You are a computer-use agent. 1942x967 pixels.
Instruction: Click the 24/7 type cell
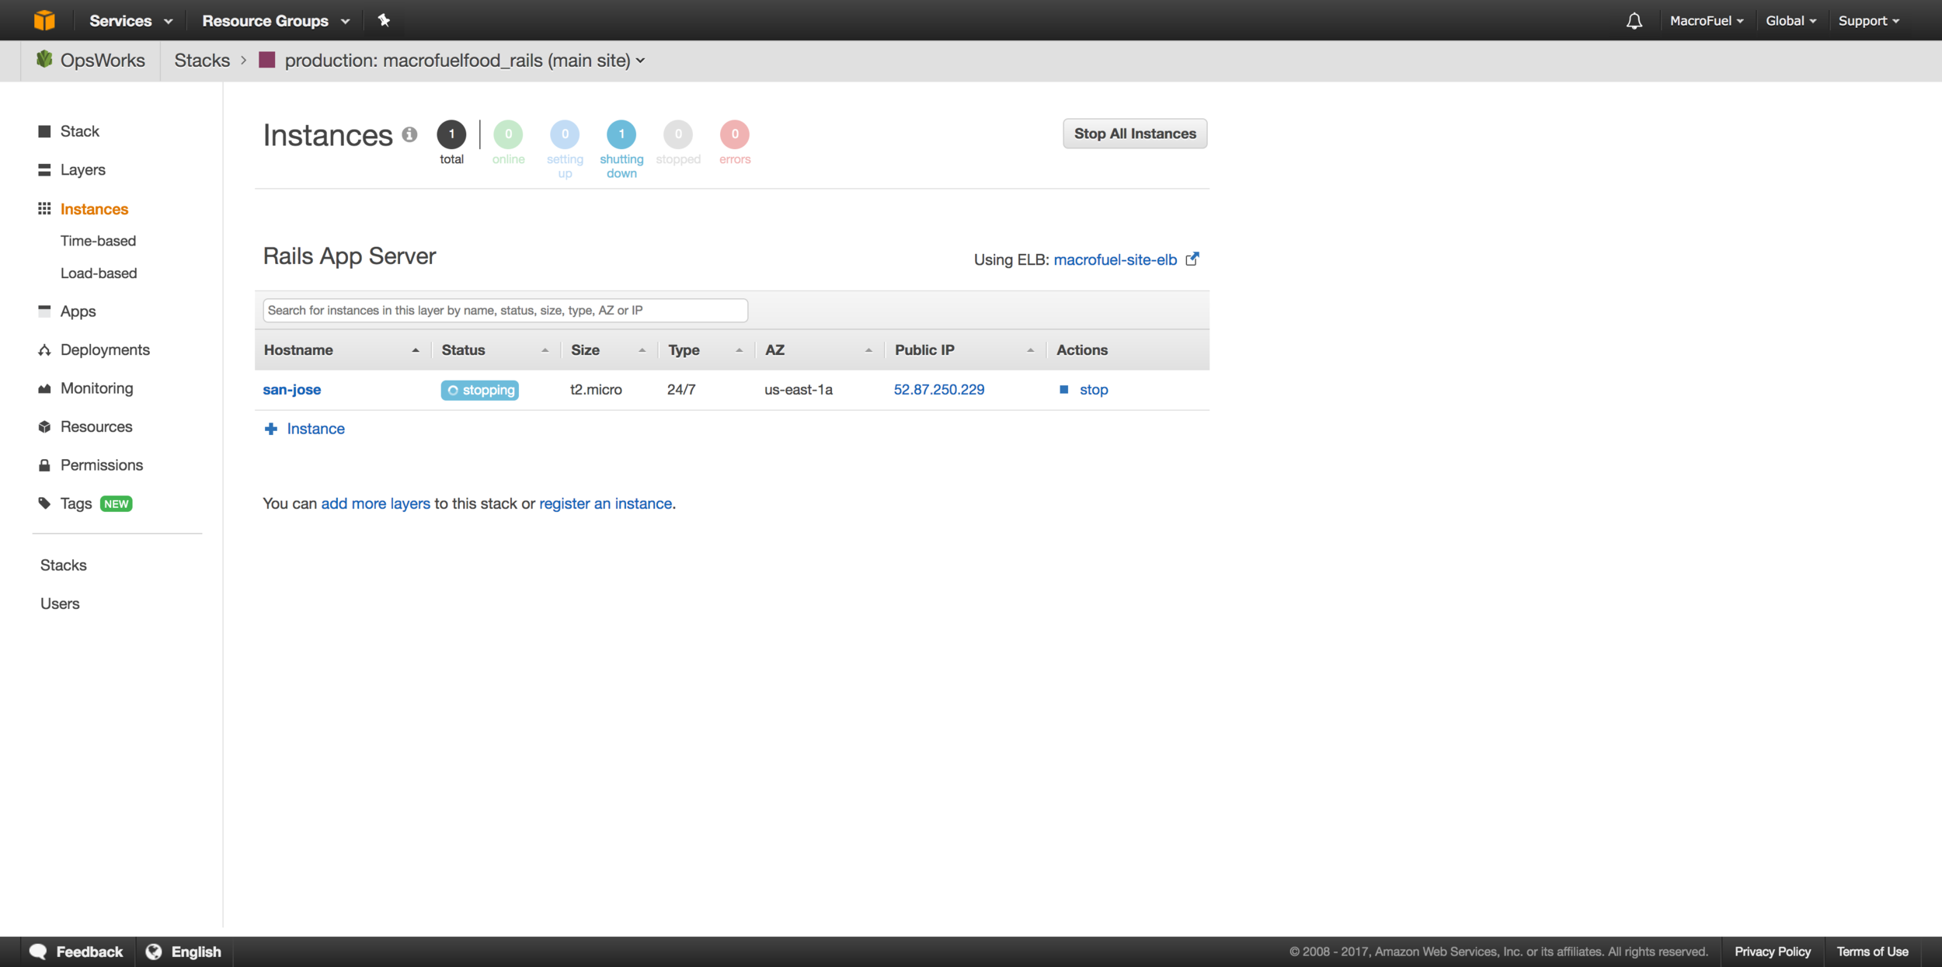pyautogui.click(x=681, y=390)
